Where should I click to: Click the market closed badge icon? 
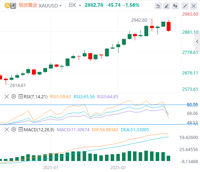tap(13, 6)
